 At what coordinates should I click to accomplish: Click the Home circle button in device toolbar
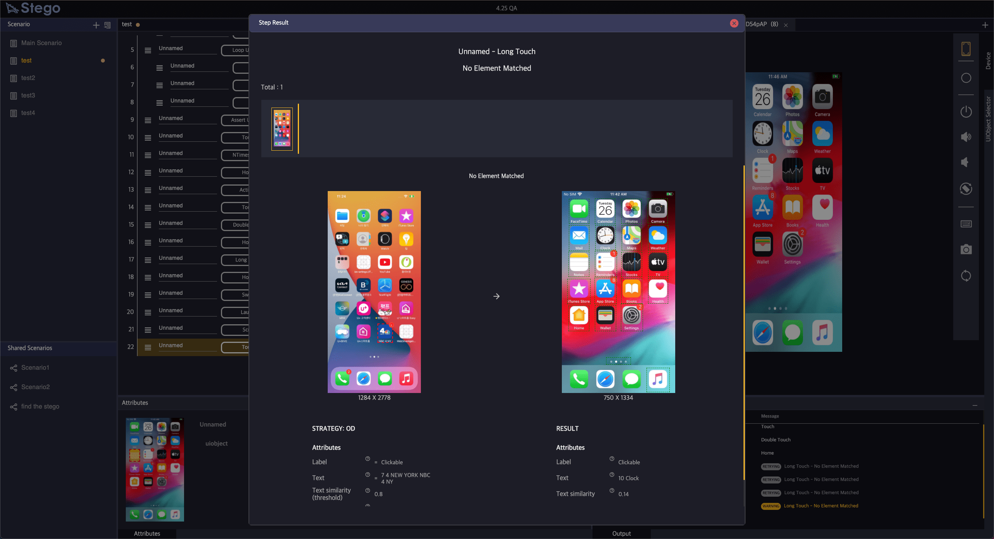pos(966,78)
